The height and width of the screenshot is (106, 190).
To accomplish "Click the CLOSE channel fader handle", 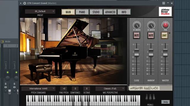I will pos(137,52).
